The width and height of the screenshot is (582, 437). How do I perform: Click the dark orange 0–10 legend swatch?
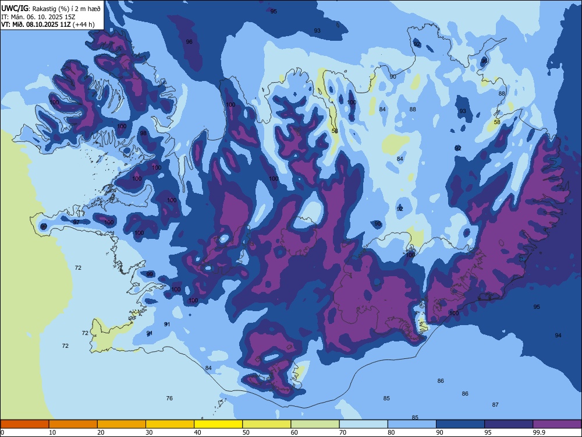24,424
